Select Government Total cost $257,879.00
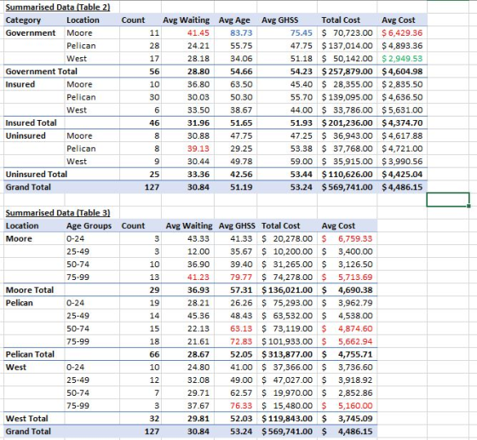This screenshot has width=477, height=440. point(348,71)
